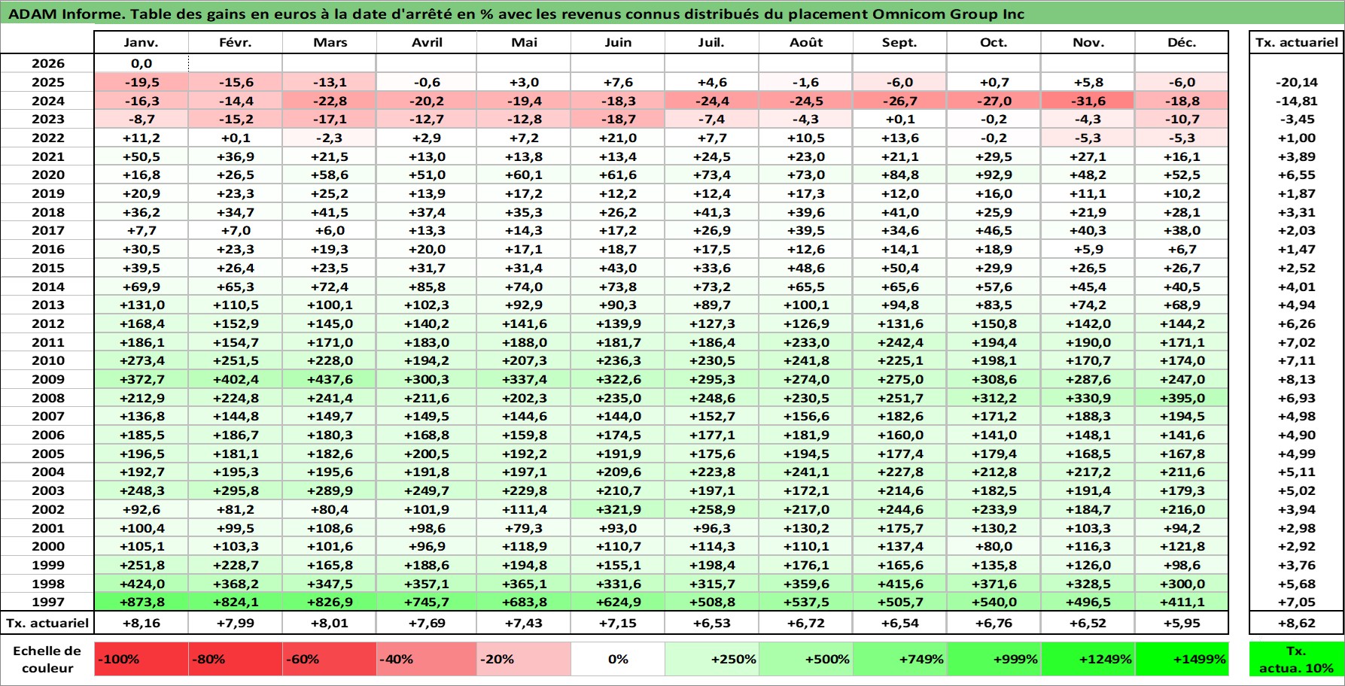Viewport: 1345px width, 686px height.
Task: Select the Janv. column header
Action: 141,42
